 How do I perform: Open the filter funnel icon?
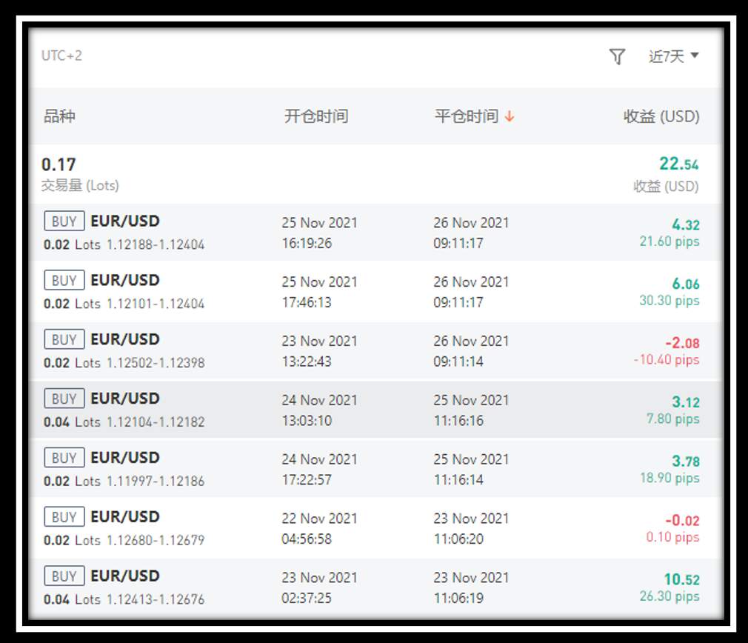point(617,56)
